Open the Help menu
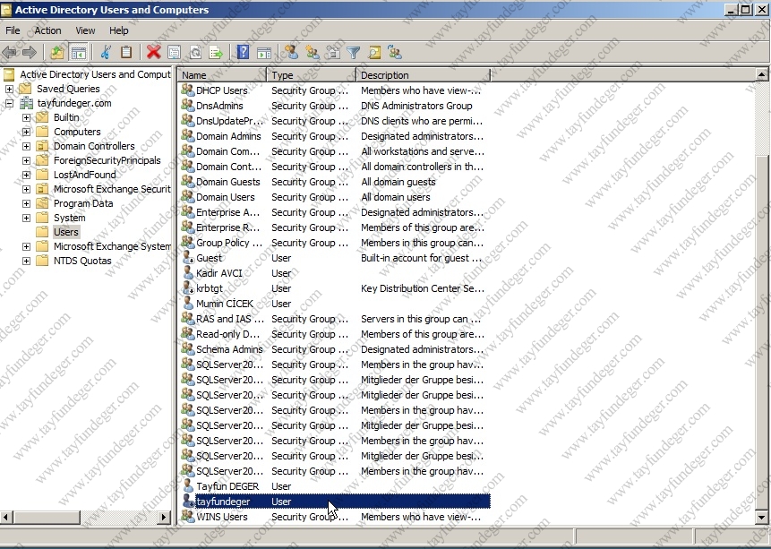Image resolution: width=771 pixels, height=549 pixels. pyautogui.click(x=118, y=30)
